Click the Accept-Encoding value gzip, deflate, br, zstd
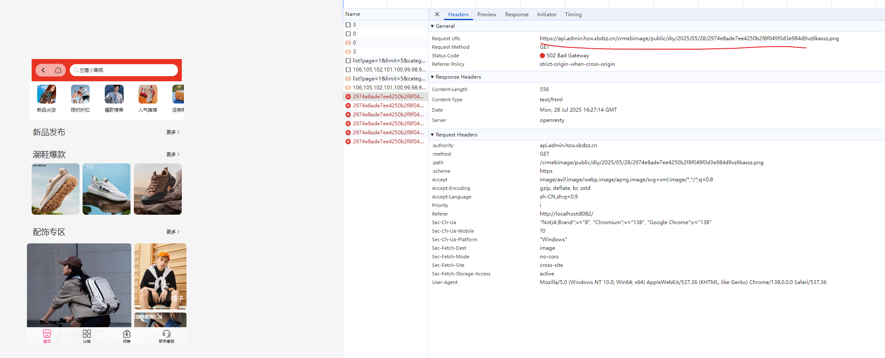 point(565,188)
